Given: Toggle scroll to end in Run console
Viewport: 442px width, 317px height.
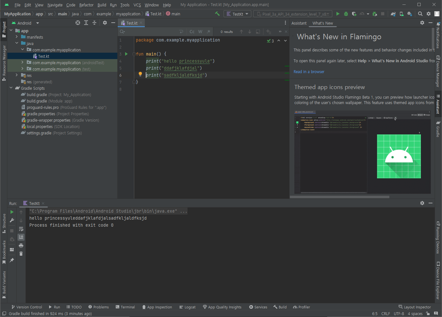Looking at the screenshot, I should [x=21, y=237].
